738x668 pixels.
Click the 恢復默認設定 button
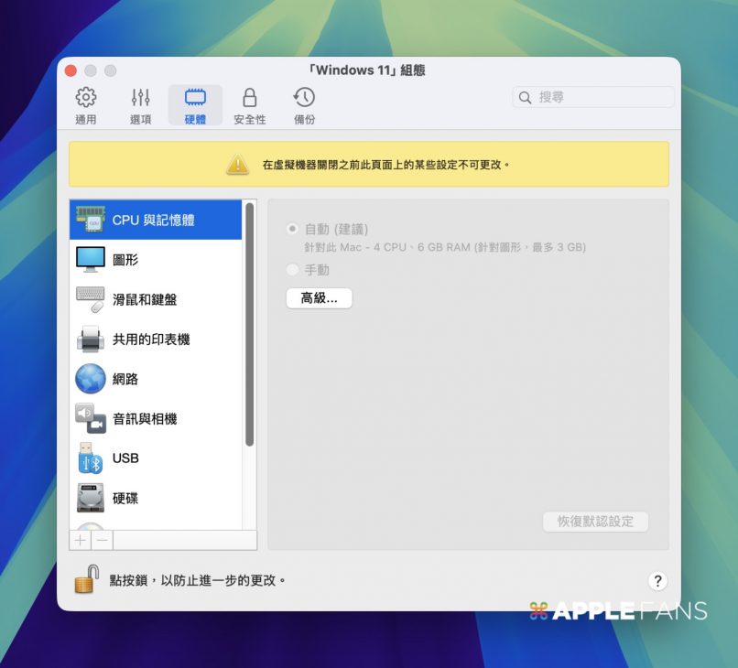[595, 522]
